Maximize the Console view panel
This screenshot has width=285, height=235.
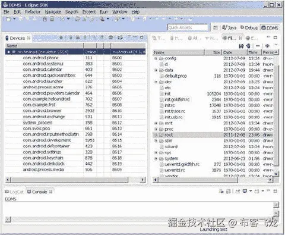tap(275, 191)
